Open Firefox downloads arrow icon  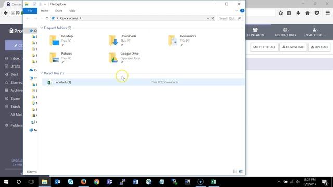(298, 13)
